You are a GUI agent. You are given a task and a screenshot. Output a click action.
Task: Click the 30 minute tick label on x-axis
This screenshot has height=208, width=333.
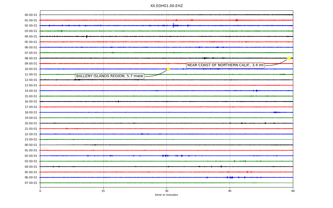[x=166, y=191]
